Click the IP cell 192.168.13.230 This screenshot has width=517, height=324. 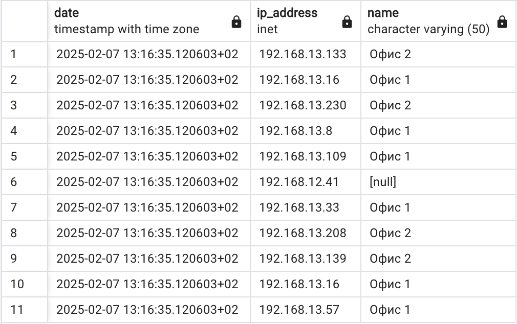pos(306,105)
